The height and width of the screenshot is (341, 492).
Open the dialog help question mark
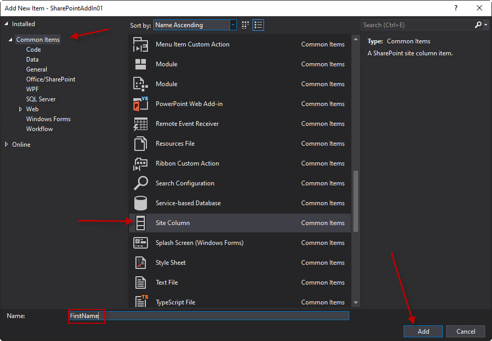pos(456,8)
